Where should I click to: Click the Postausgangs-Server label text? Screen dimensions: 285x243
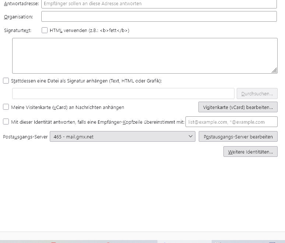tap(25, 137)
